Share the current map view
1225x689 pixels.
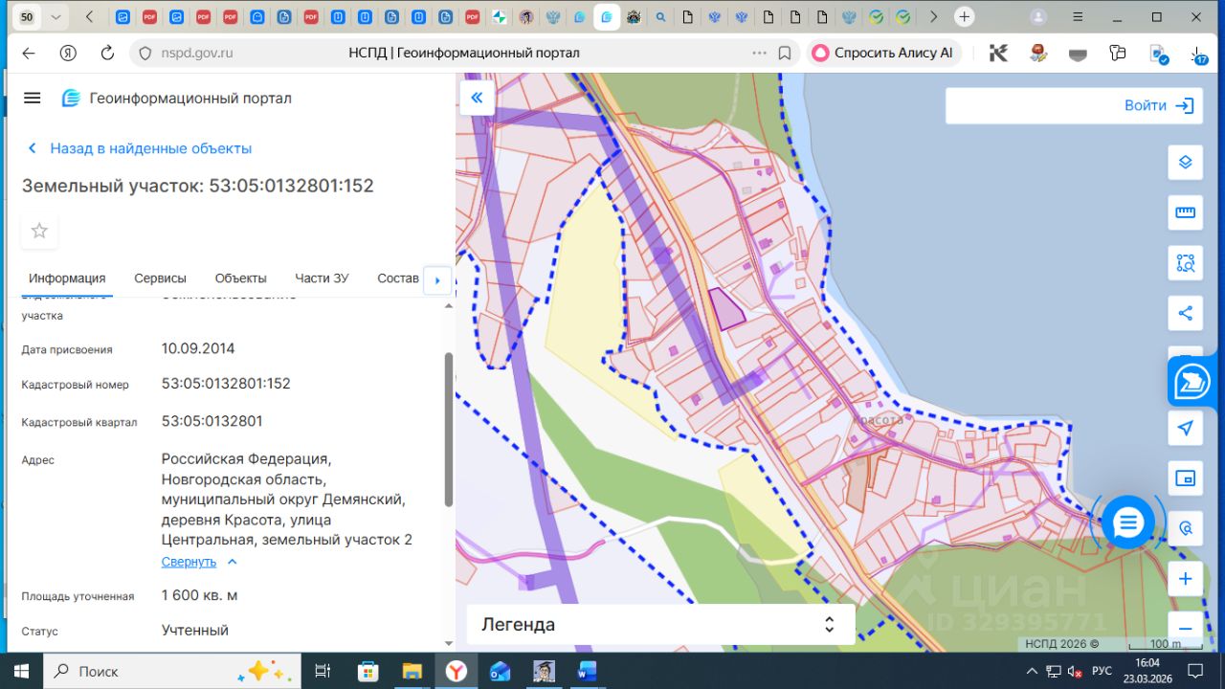tap(1185, 313)
